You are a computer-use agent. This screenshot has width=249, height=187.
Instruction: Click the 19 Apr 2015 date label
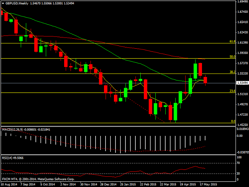coord(188,184)
